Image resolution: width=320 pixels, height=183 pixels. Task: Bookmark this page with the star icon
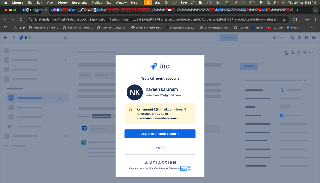point(284,19)
